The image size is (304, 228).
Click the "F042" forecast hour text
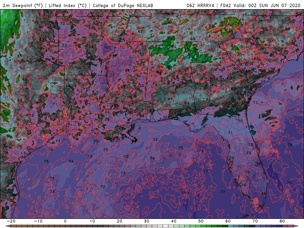[226, 5]
